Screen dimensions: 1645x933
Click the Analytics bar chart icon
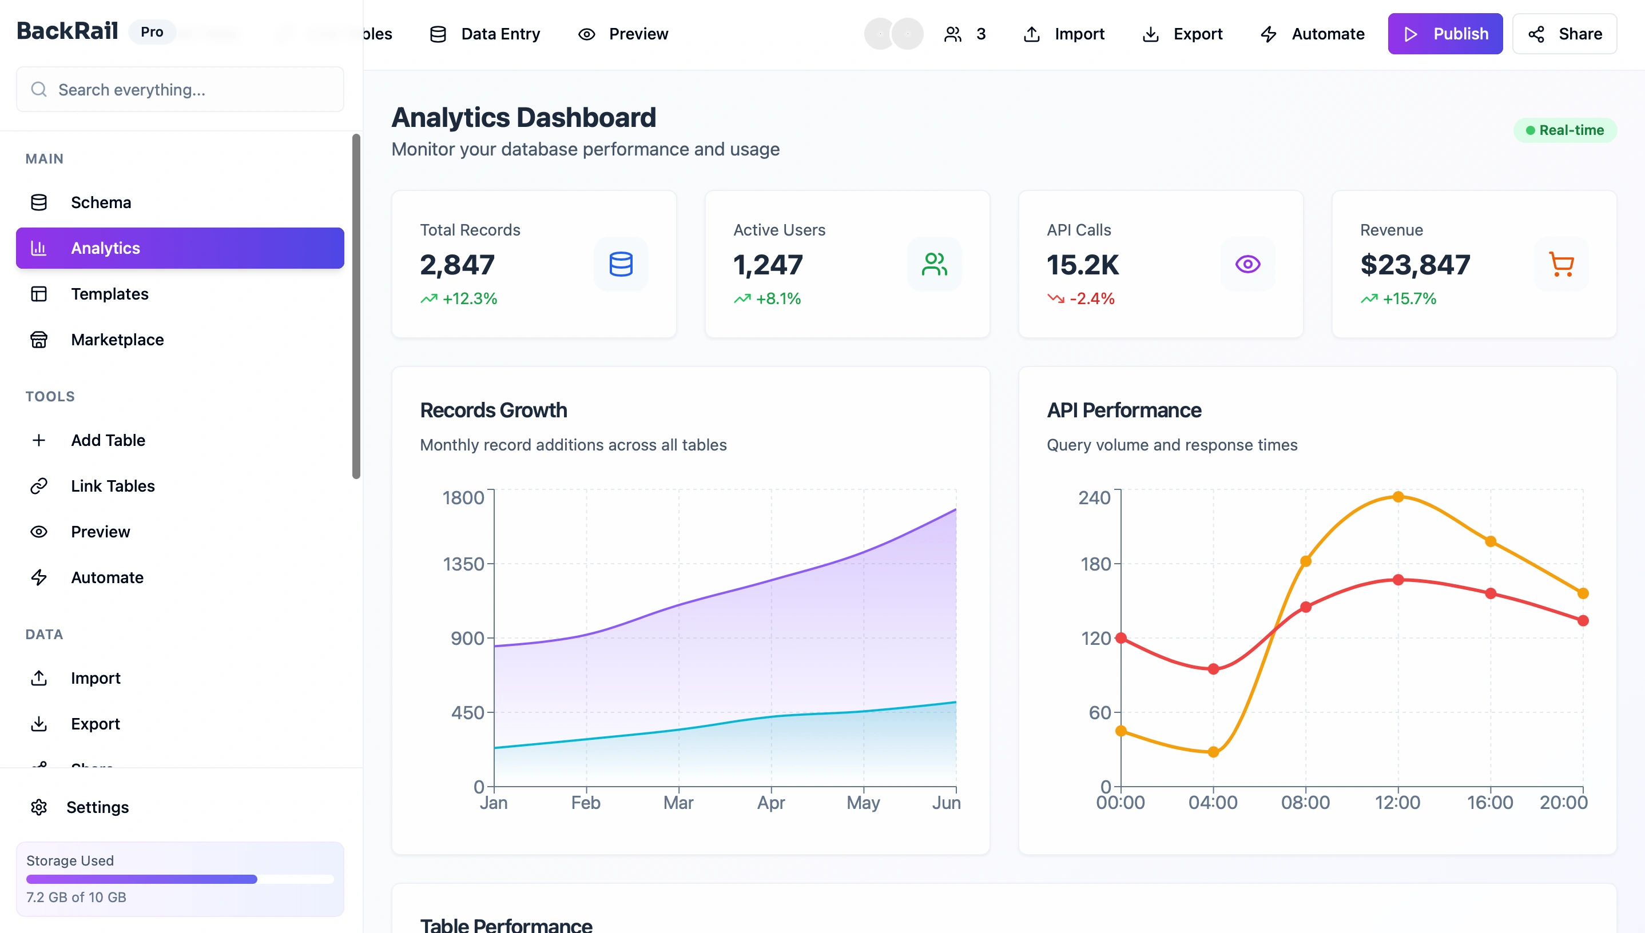(x=39, y=248)
